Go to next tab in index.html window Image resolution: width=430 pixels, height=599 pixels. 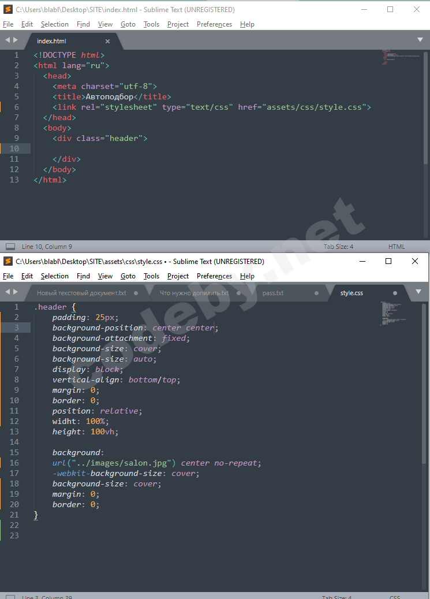(15, 40)
